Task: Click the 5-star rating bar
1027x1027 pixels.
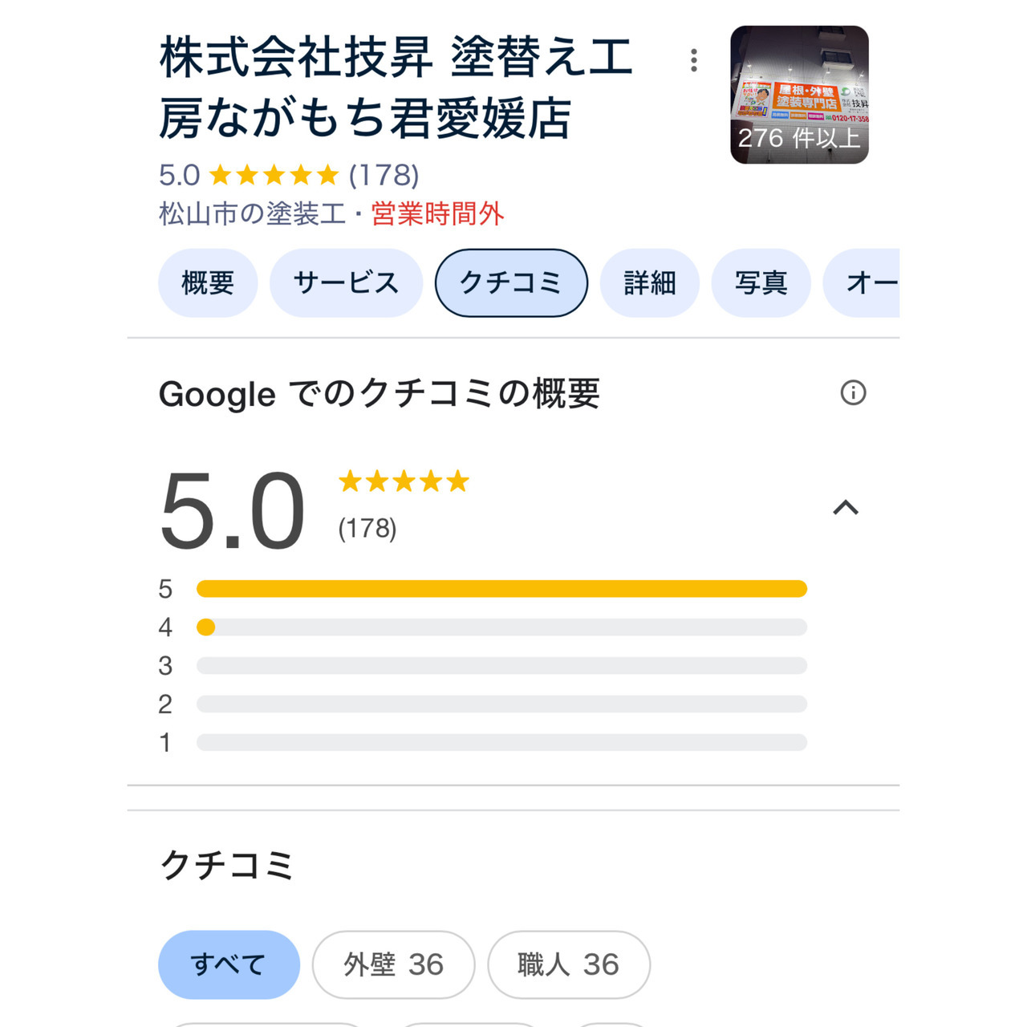Action: coord(501,589)
